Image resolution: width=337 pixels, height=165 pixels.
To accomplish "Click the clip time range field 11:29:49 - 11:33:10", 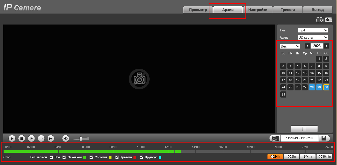I will (300, 138).
